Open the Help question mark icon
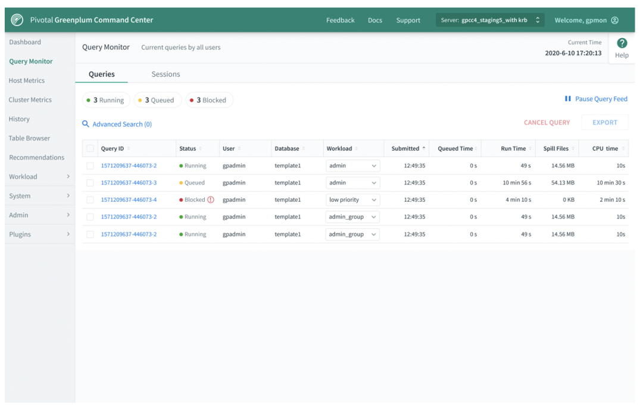The height and width of the screenshot is (415, 643). 622,43
